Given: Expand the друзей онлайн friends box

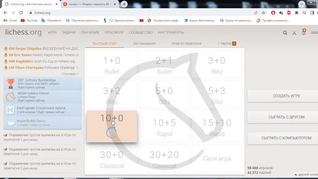Looking at the screenshot, I should pos(306,175).
